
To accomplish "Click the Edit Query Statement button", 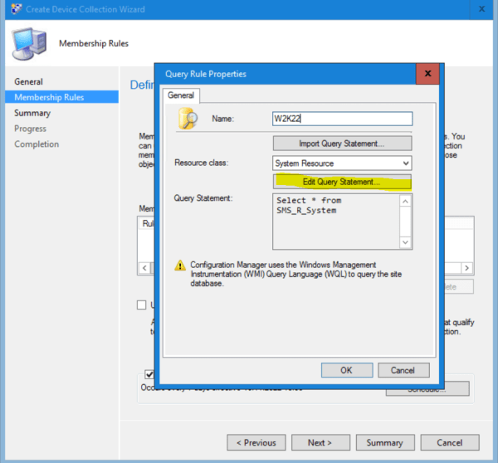I will point(342,182).
